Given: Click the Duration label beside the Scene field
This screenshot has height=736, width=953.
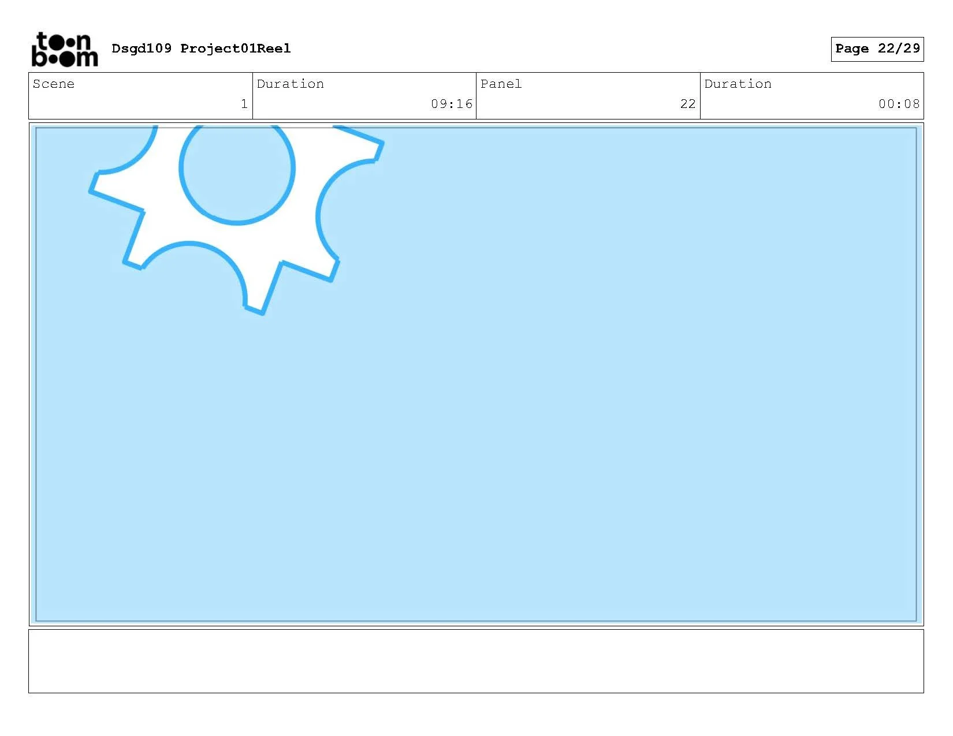Looking at the screenshot, I should [x=290, y=84].
